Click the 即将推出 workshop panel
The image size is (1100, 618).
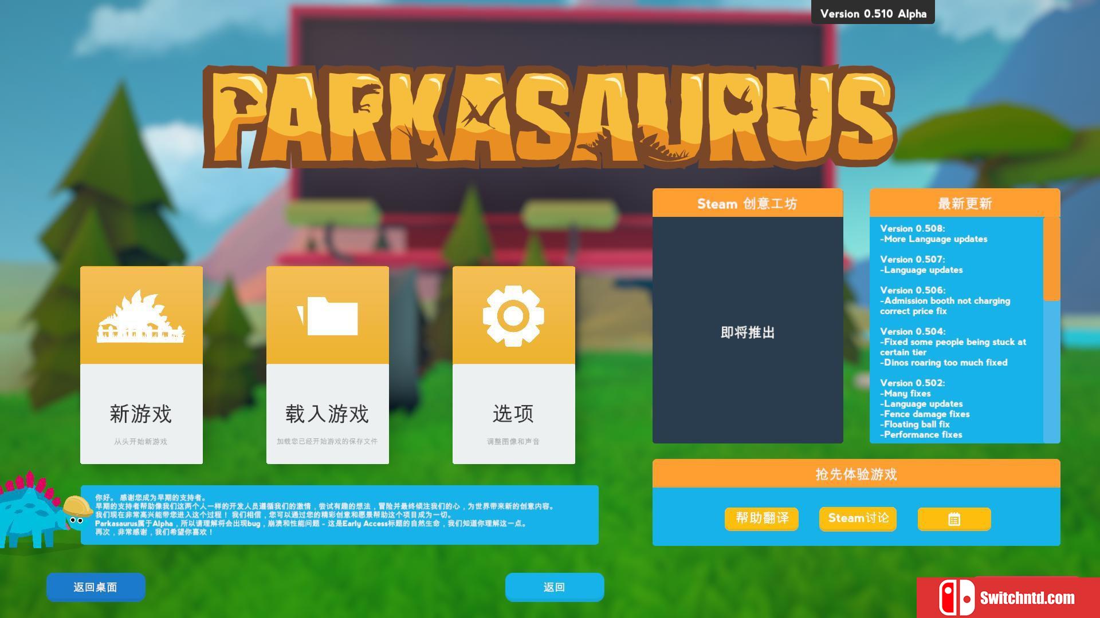(x=747, y=330)
